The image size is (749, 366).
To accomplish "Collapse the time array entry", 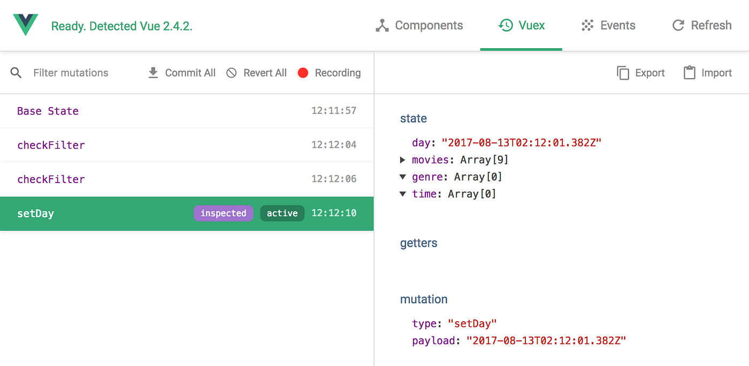I will tap(402, 194).
